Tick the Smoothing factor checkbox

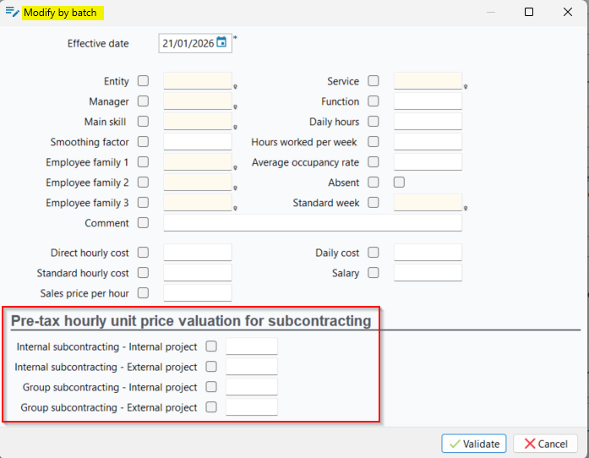click(143, 142)
